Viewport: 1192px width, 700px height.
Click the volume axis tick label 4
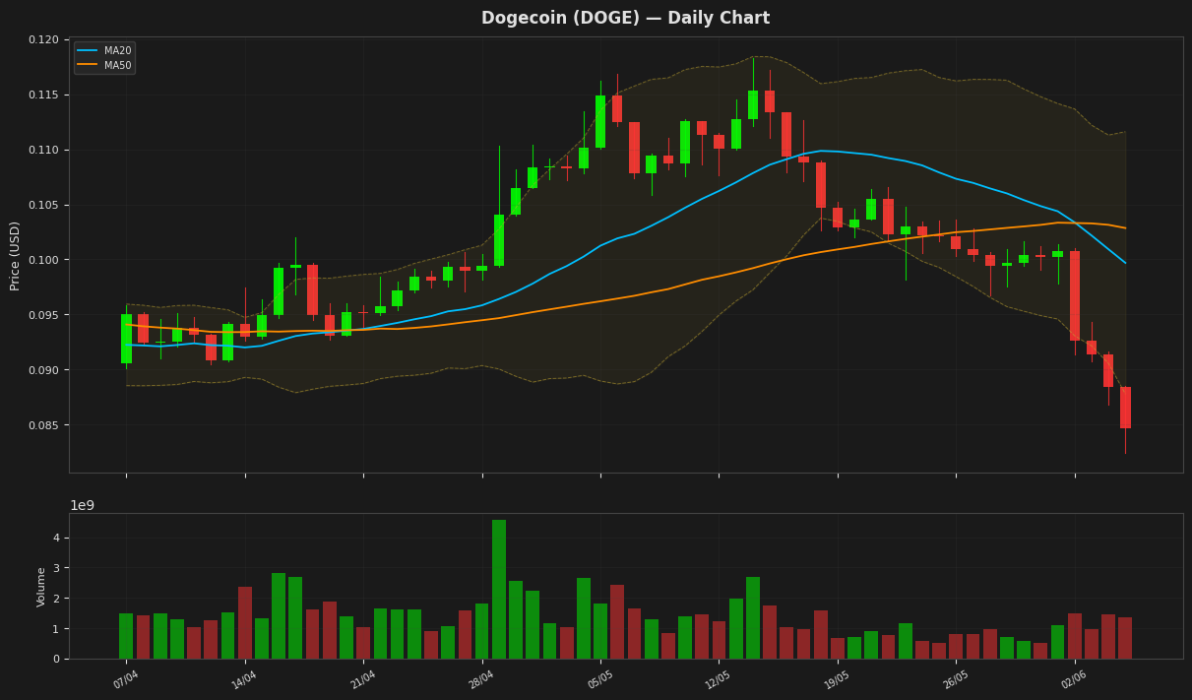pos(56,538)
